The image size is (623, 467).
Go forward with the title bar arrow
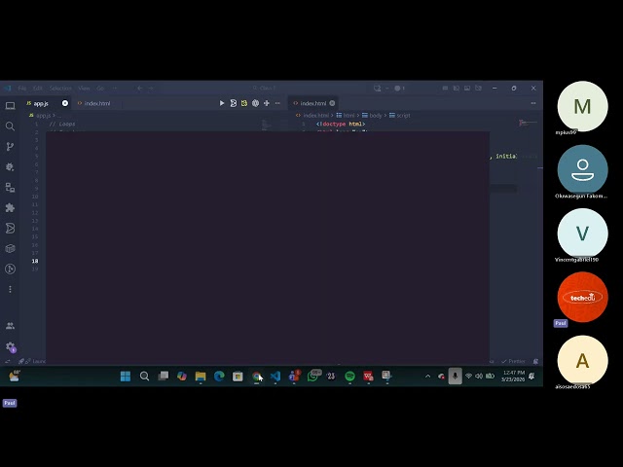click(151, 89)
